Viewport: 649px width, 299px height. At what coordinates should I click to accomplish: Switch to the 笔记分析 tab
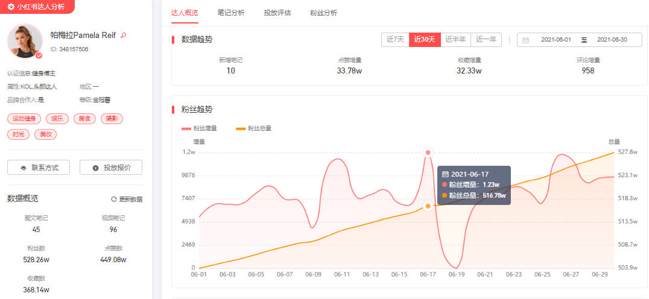[231, 13]
